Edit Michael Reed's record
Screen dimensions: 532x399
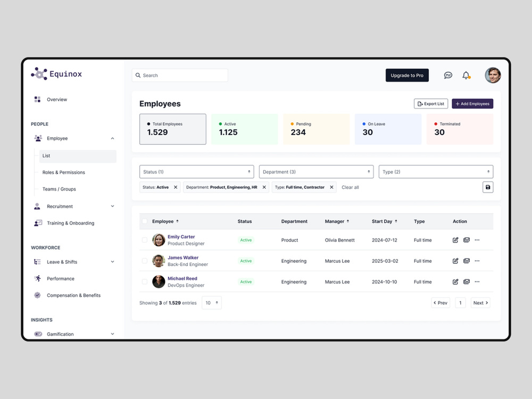click(x=455, y=281)
